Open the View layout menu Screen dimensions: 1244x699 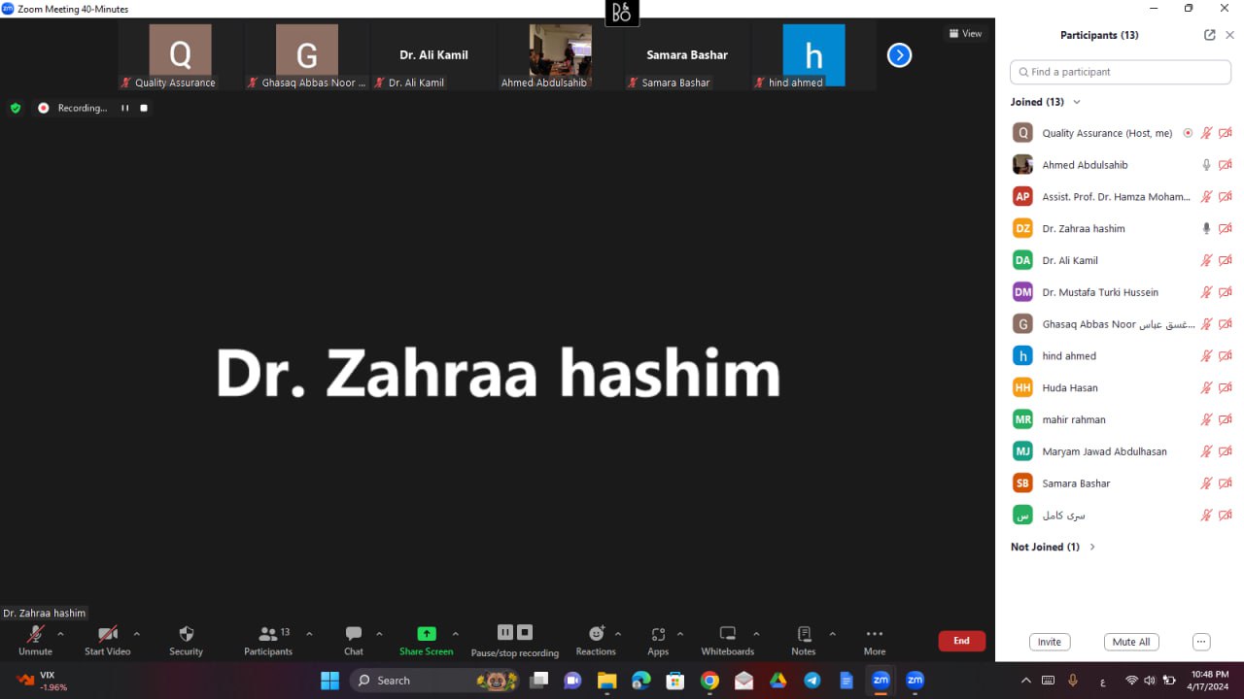965,33
